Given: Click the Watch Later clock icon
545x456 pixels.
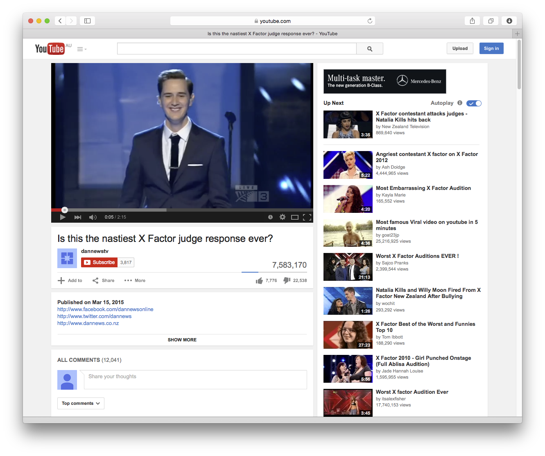Looking at the screenshot, I should point(270,217).
